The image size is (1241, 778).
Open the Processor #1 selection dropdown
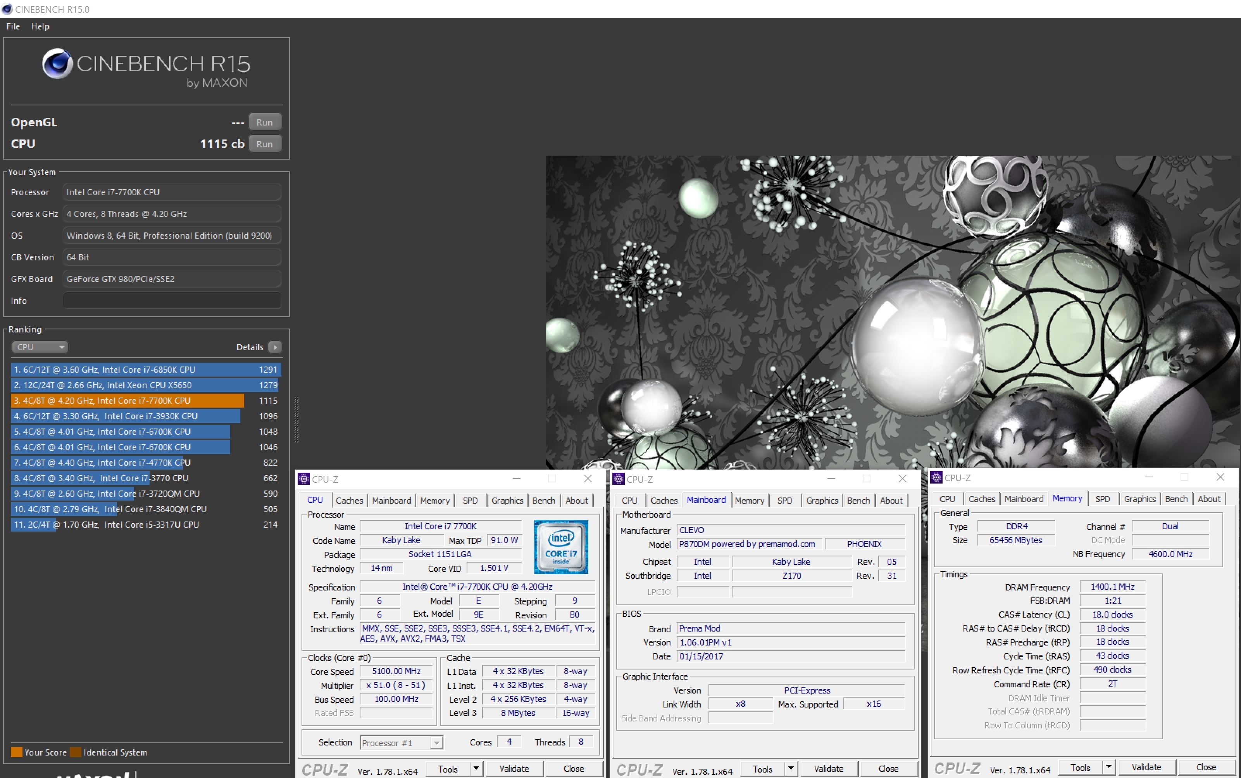click(x=401, y=742)
